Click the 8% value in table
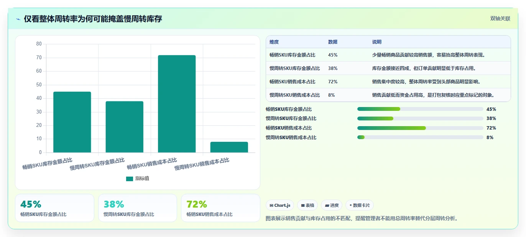 [x=332, y=95]
